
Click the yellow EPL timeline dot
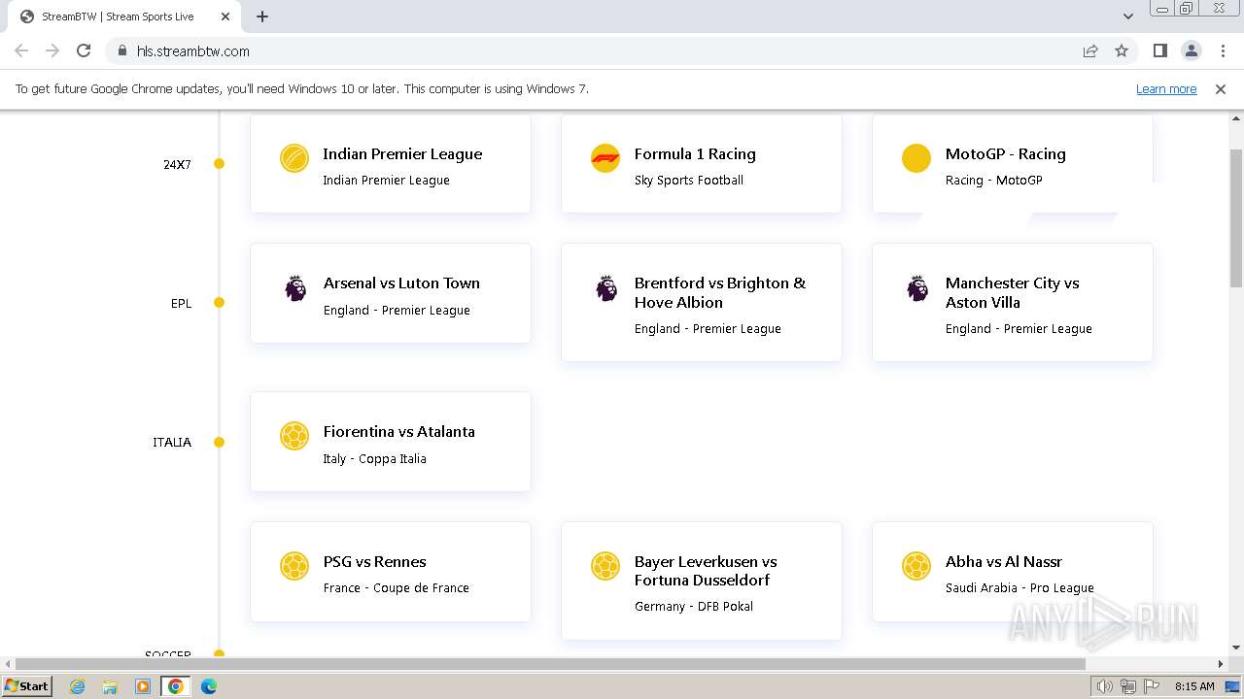[x=219, y=303]
